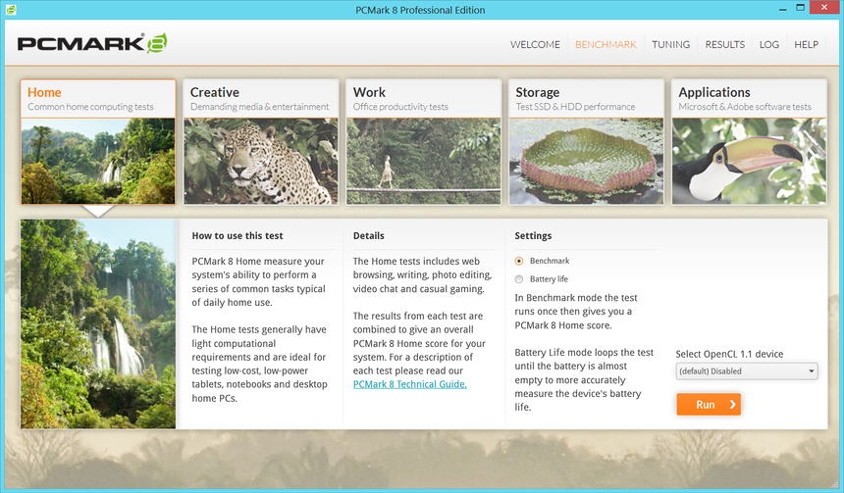
Task: Click 'Common home computing tests' subtitle
Action: (x=90, y=107)
